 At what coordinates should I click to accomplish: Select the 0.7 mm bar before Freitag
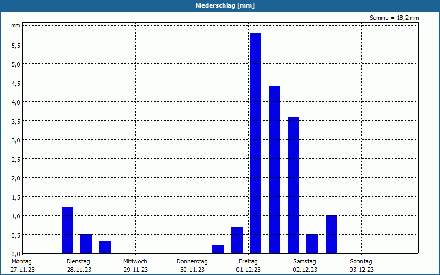pos(237,240)
